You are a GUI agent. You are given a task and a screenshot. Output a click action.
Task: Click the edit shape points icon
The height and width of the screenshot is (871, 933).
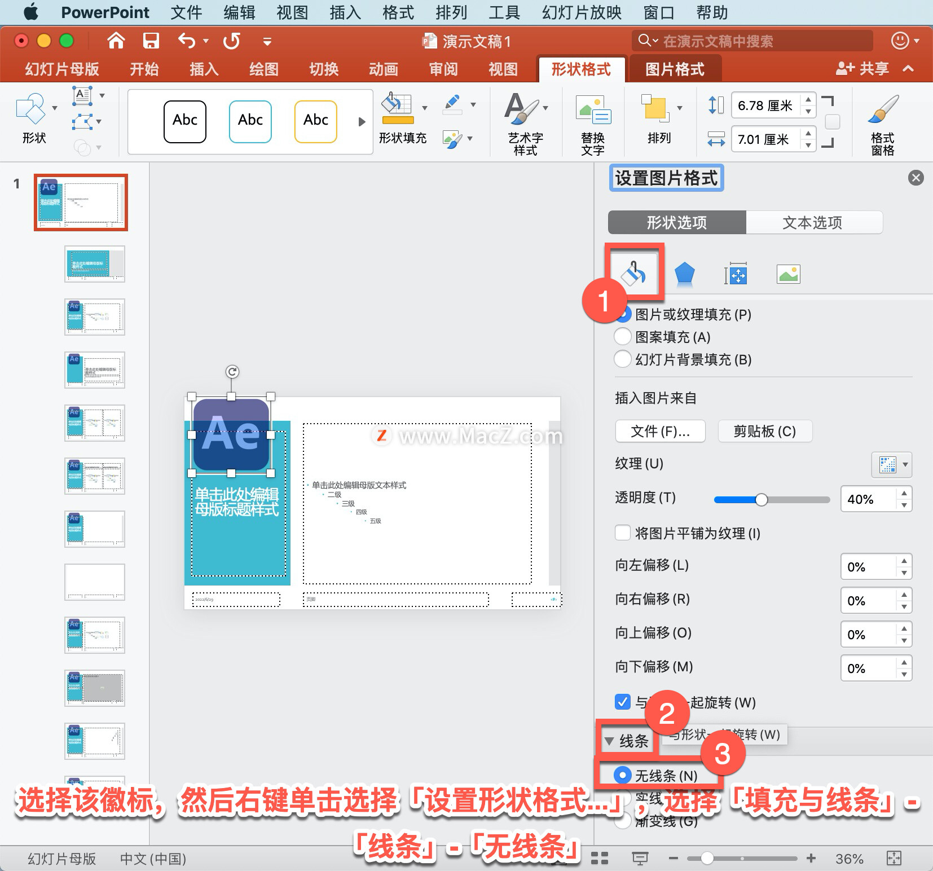(82, 121)
